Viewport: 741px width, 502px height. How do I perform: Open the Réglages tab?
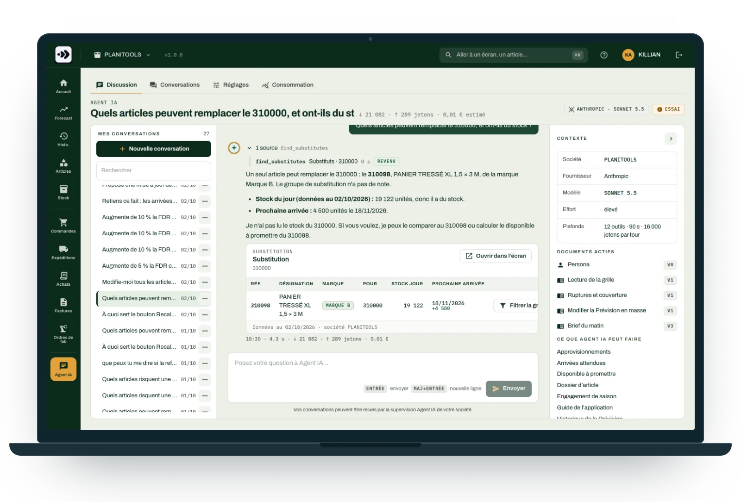231,85
